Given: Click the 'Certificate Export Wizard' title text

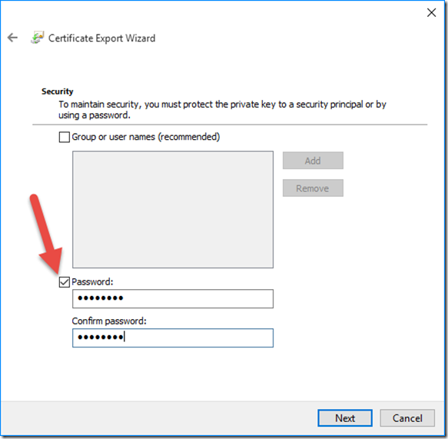Looking at the screenshot, I should (x=101, y=38).
